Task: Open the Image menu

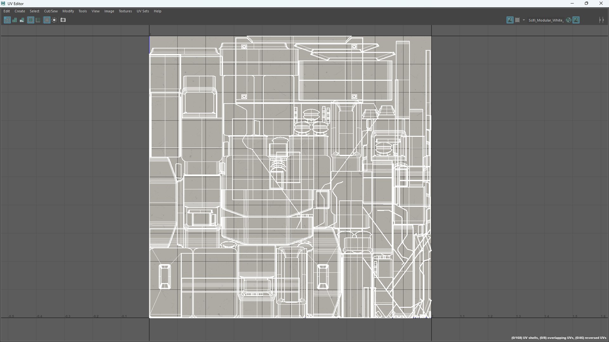Action: [109, 11]
